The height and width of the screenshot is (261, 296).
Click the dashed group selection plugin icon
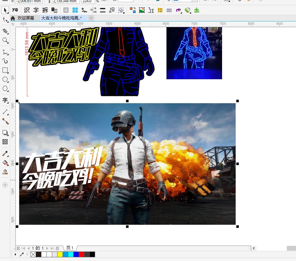(121, 10)
